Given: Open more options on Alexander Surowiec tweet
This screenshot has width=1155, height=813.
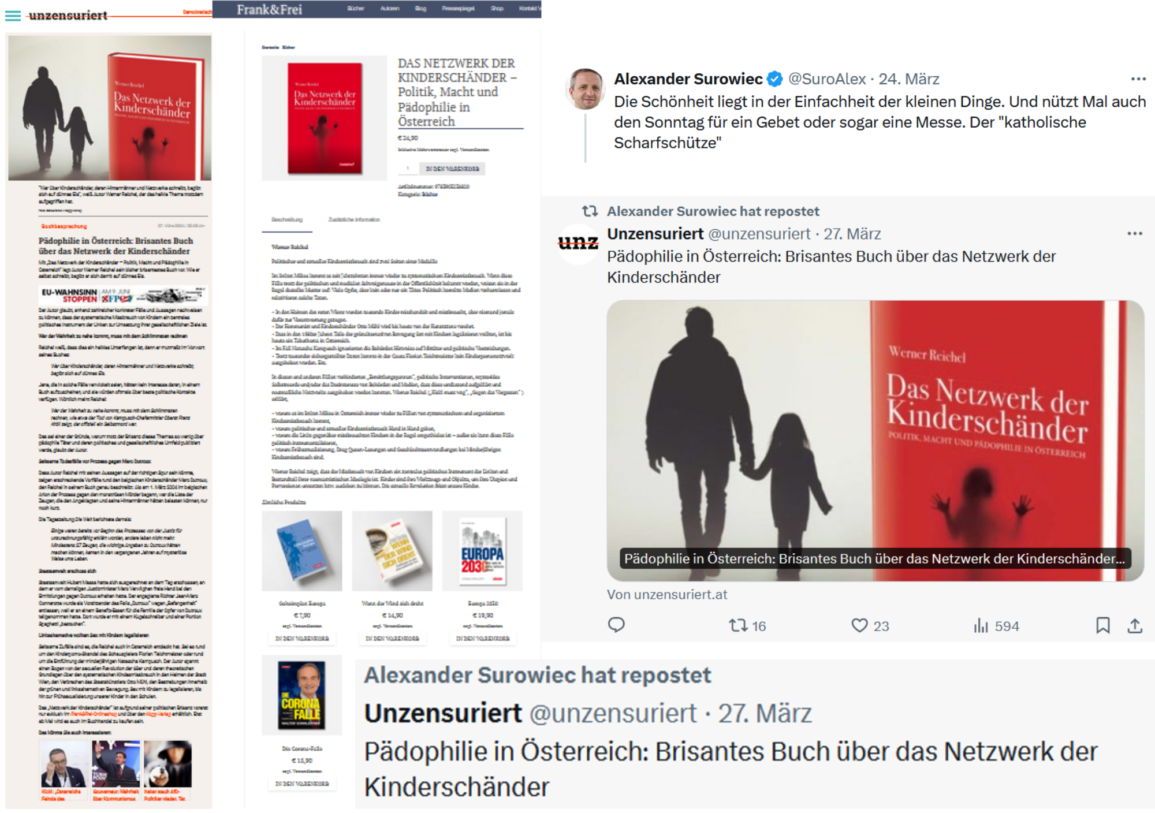Looking at the screenshot, I should [1138, 79].
